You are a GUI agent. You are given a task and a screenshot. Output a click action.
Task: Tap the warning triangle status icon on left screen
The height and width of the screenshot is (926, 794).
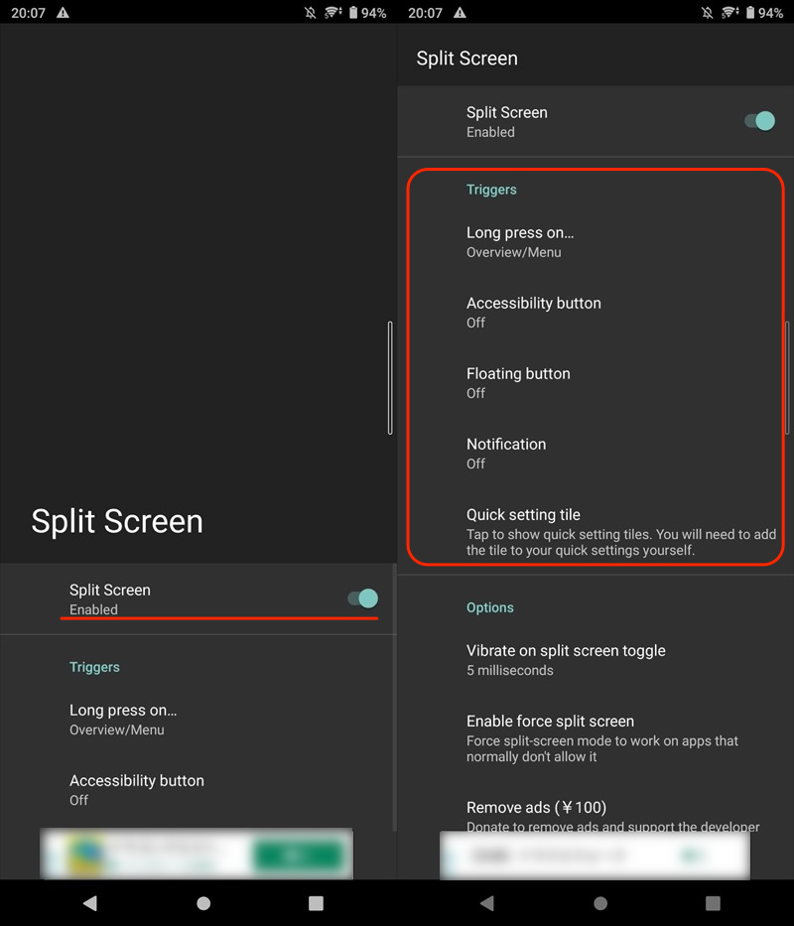[64, 13]
